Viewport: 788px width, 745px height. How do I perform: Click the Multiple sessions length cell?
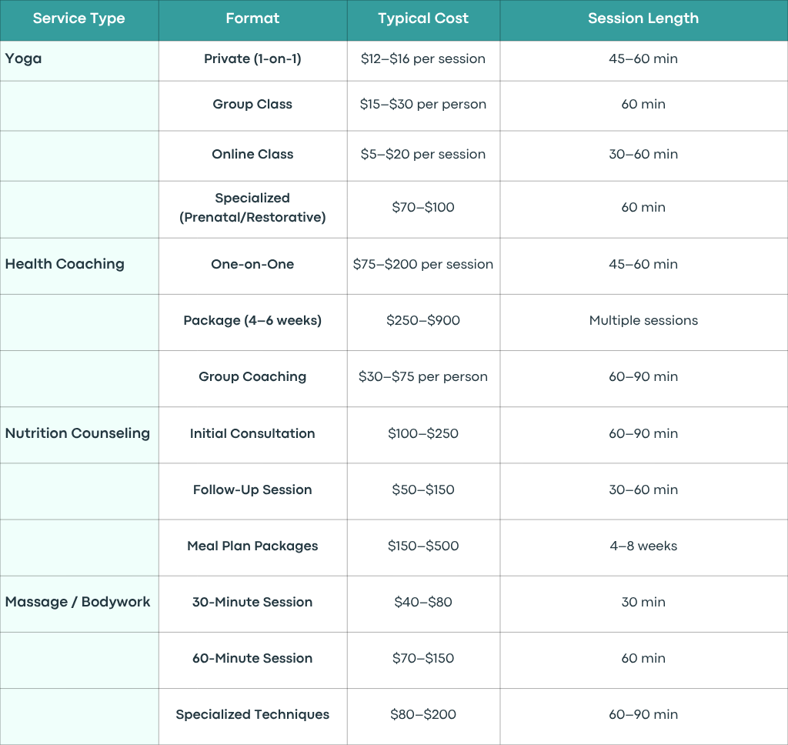click(644, 322)
